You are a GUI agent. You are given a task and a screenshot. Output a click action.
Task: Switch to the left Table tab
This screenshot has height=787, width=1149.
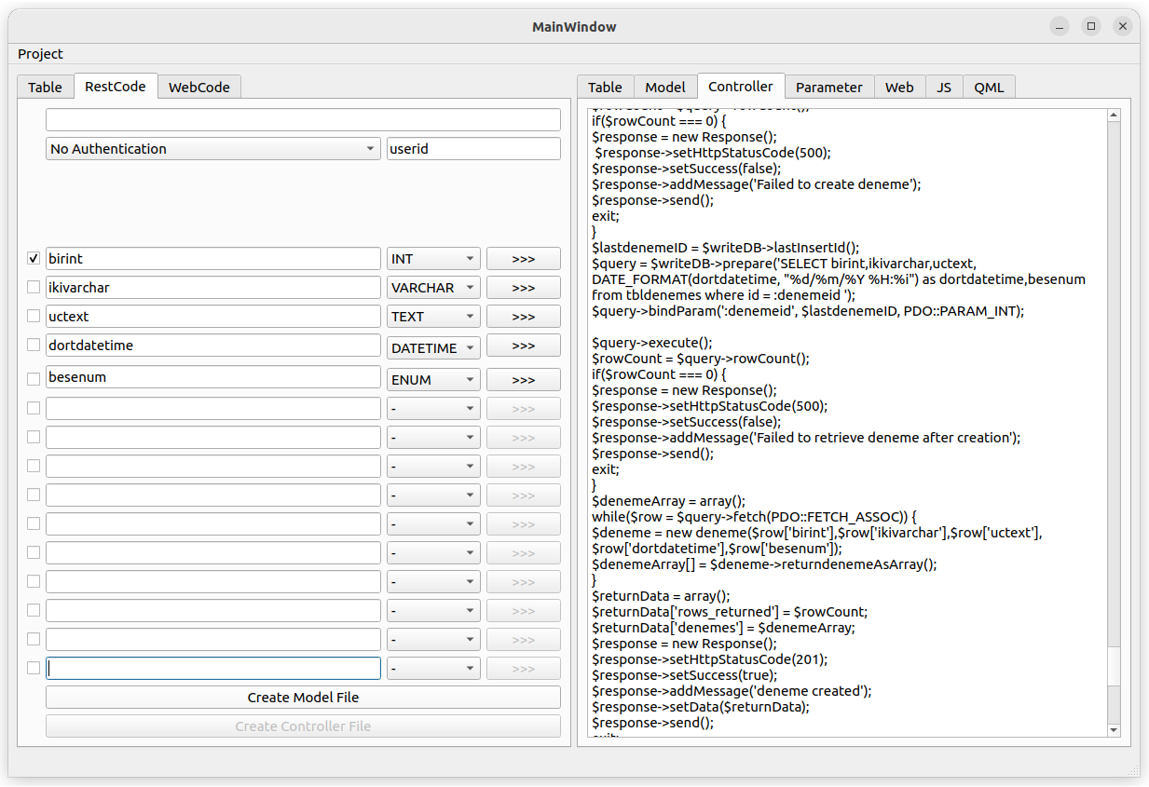pos(45,87)
